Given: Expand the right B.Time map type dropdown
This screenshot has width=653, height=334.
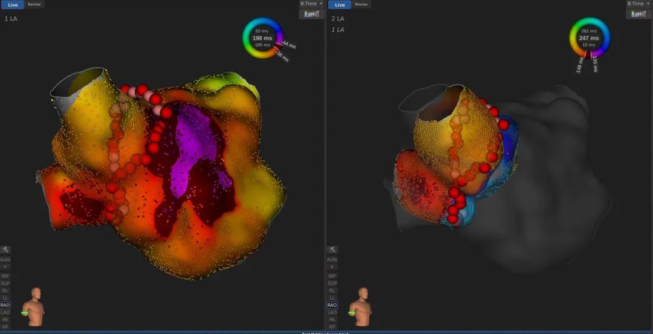Looking at the screenshot, I should [639, 4].
